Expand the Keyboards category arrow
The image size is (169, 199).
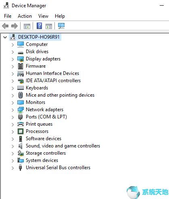(13, 88)
